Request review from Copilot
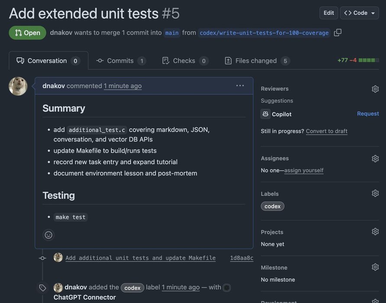Screen dimensions: 386x303 click(368, 114)
